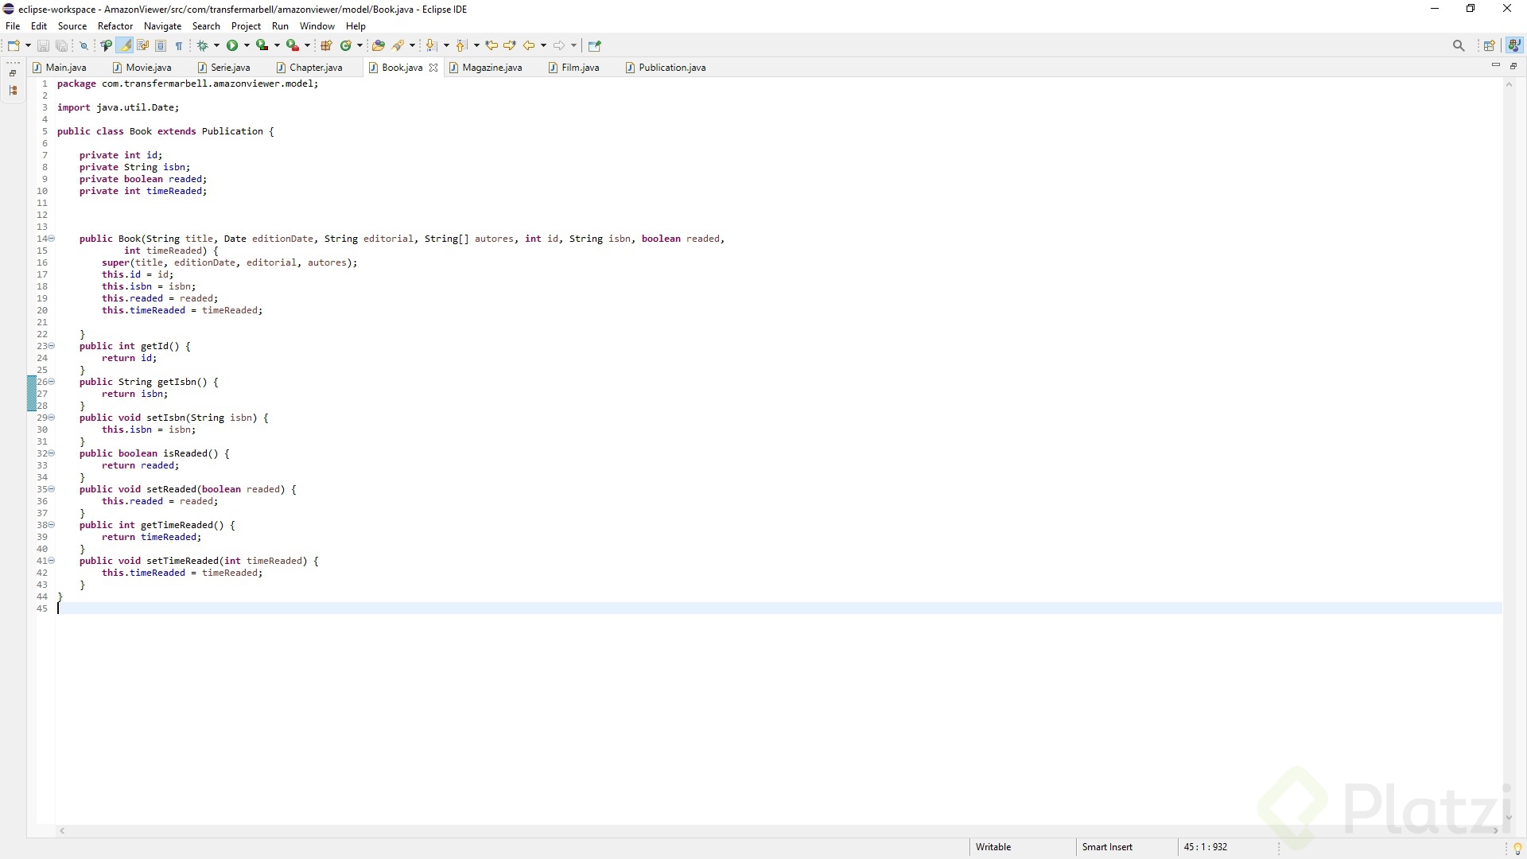The width and height of the screenshot is (1527, 859).
Task: Toggle Mark Occurrences highlighter button
Action: click(x=125, y=45)
